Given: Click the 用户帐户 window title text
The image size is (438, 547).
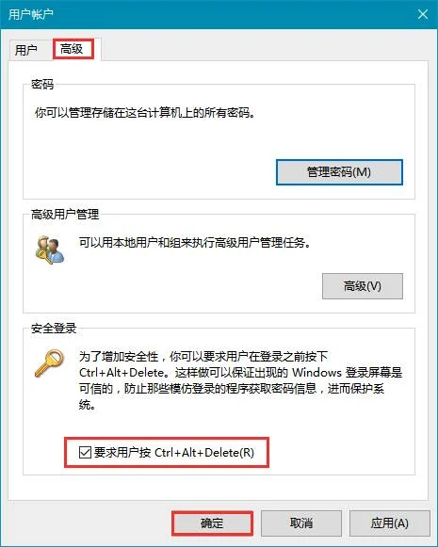Looking at the screenshot, I should point(31,14).
